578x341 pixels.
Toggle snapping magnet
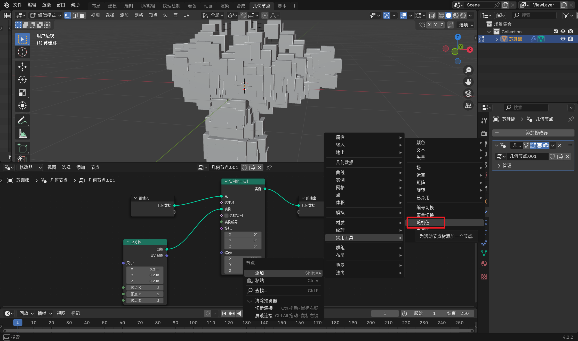243,16
